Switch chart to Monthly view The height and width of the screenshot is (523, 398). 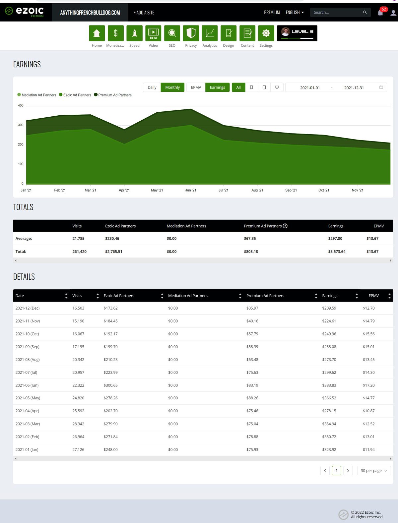(x=172, y=87)
